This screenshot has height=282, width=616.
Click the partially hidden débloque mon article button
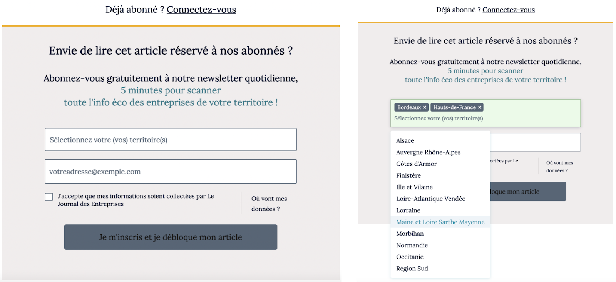tap(528, 192)
